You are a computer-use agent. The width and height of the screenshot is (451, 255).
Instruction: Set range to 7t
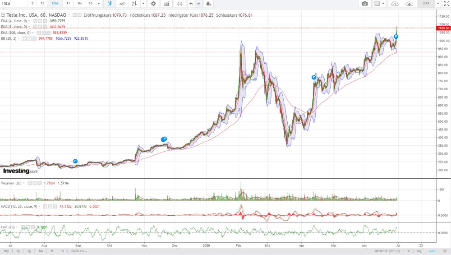point(52,251)
